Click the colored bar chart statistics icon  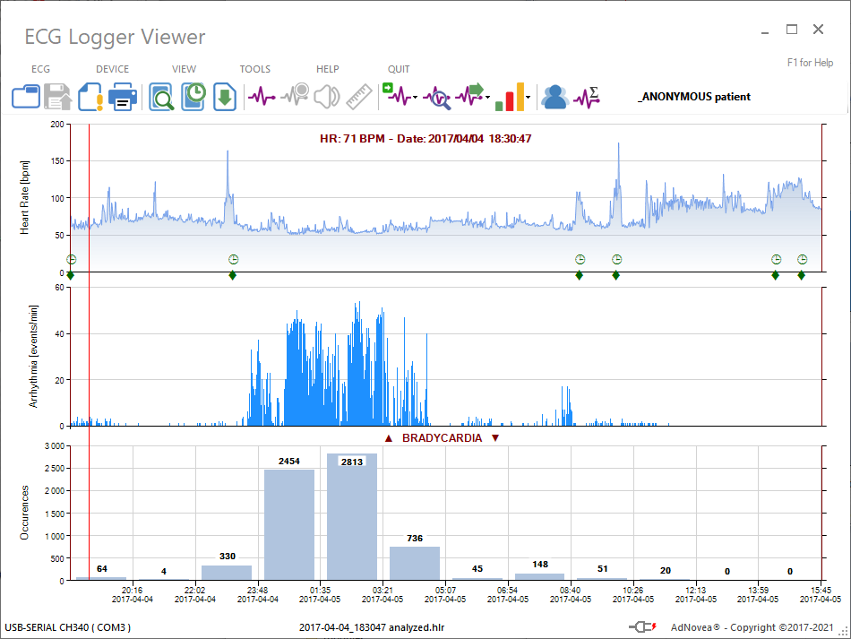click(510, 97)
